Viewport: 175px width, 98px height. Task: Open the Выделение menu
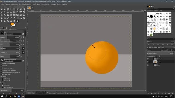[14, 4]
